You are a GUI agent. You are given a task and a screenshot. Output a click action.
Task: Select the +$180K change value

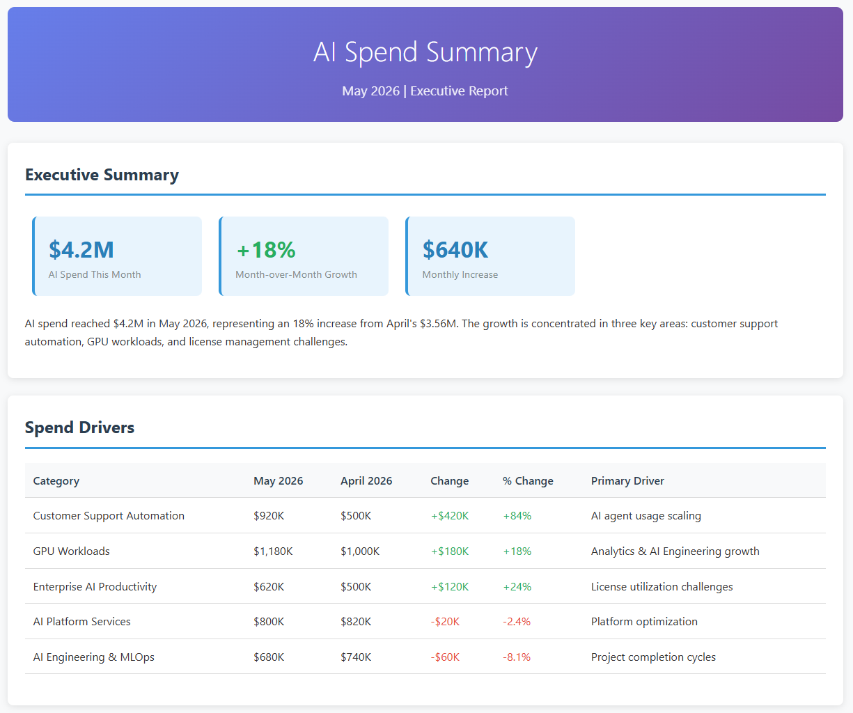(x=450, y=551)
